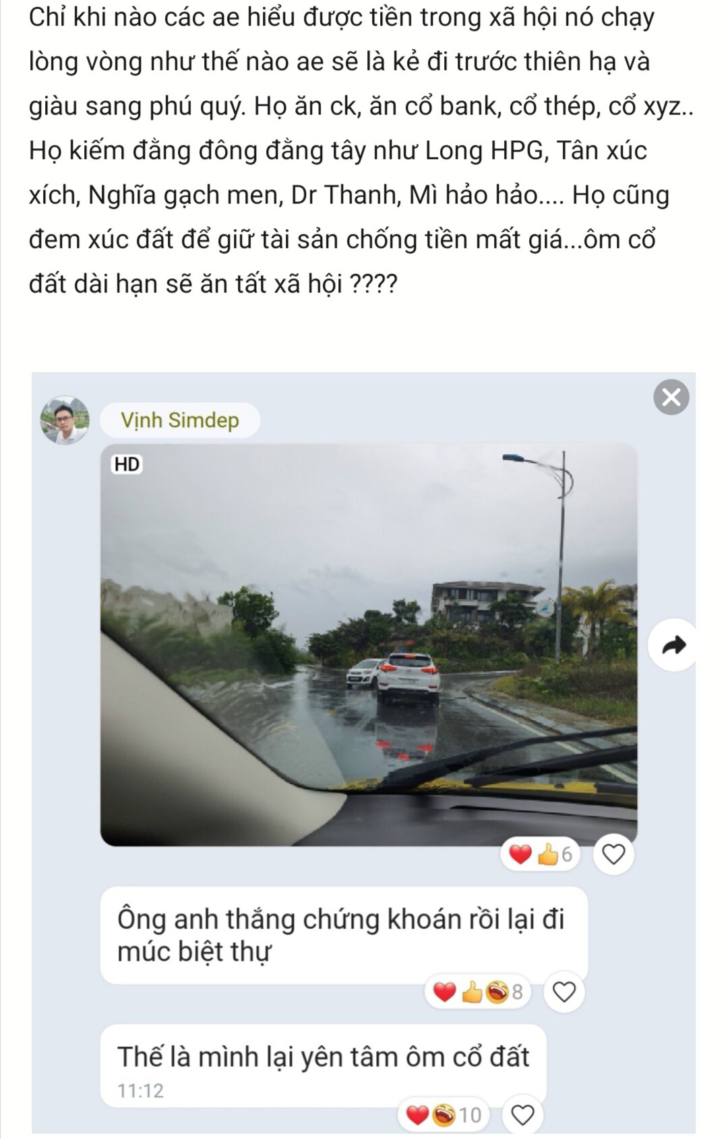Tap the Vịnh Simdep name label
The height and width of the screenshot is (1139, 728).
[x=180, y=420]
